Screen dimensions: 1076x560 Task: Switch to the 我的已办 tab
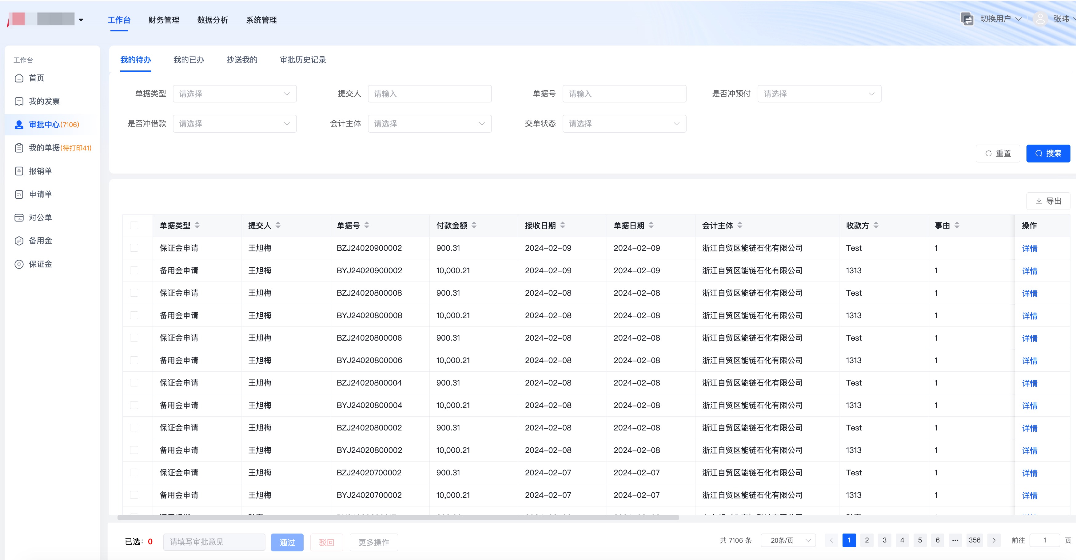point(189,60)
